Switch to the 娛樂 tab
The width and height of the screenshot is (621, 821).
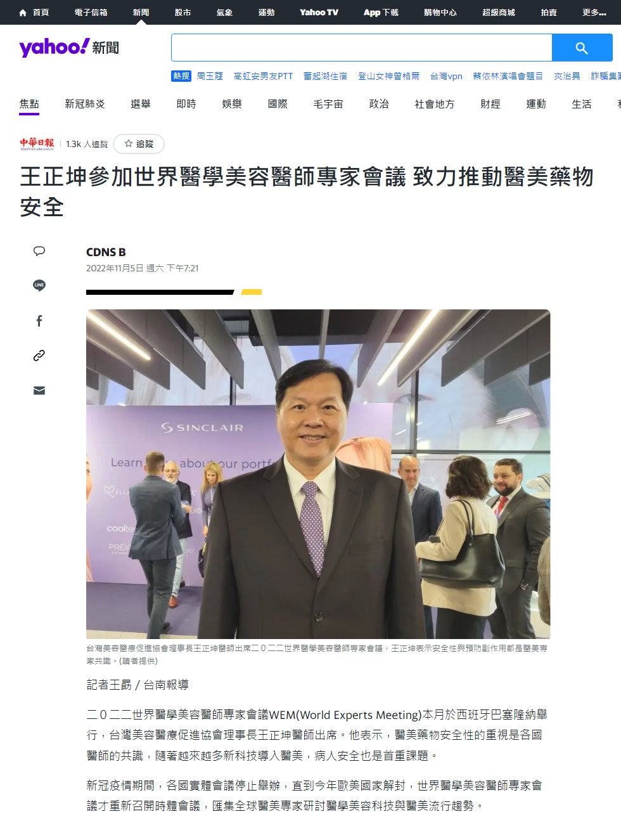point(232,104)
